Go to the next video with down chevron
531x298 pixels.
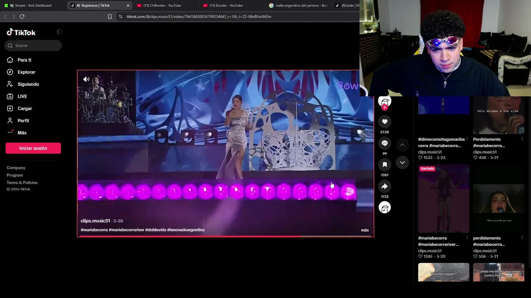[x=402, y=163]
